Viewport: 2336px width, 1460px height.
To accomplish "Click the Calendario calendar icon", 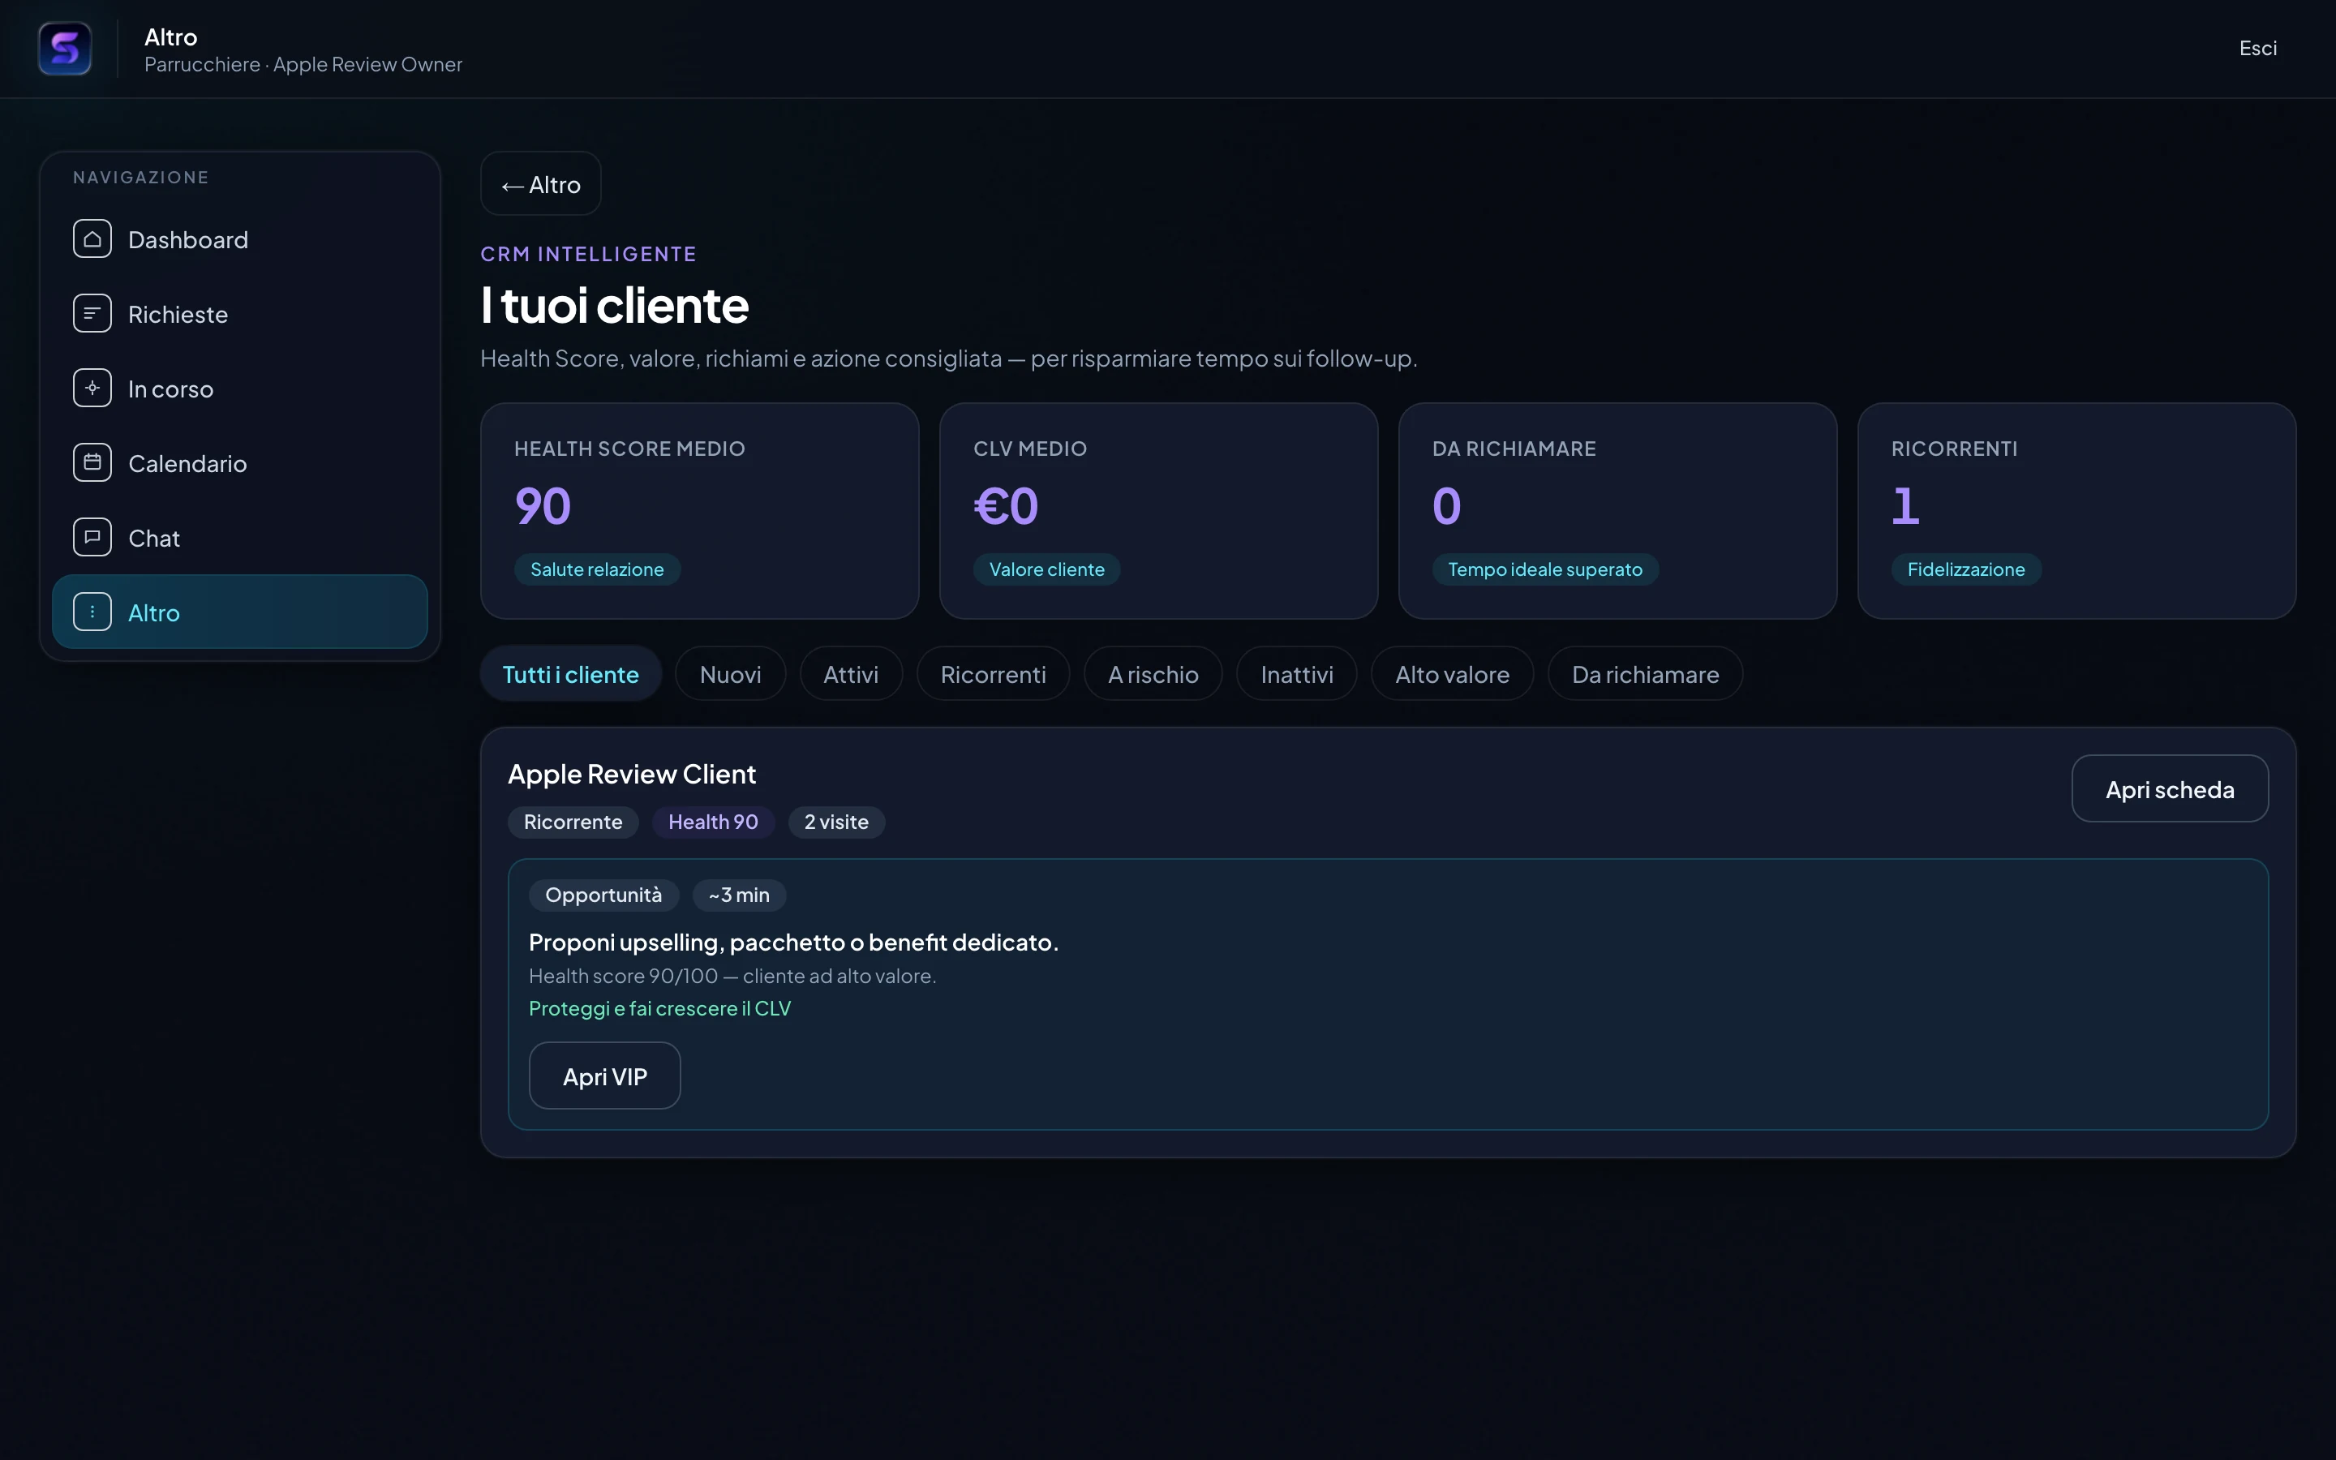I will pyautogui.click(x=92, y=462).
